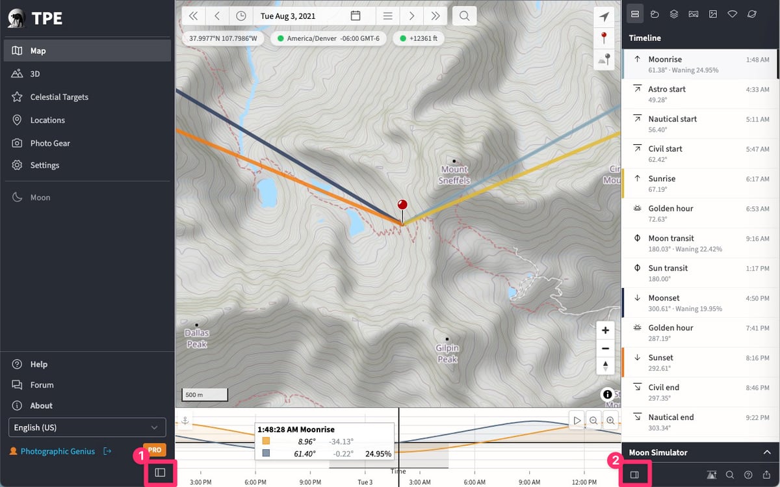Viewport: 780px width, 487px height.
Task: Toggle the left sidebar panel icon
Action: (160, 473)
